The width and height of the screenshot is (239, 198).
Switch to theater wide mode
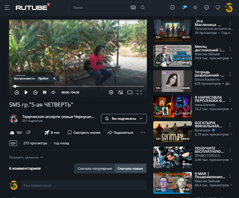[130, 92]
